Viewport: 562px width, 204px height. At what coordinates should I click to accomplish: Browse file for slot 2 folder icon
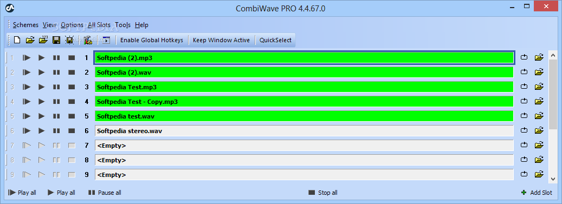click(539, 72)
